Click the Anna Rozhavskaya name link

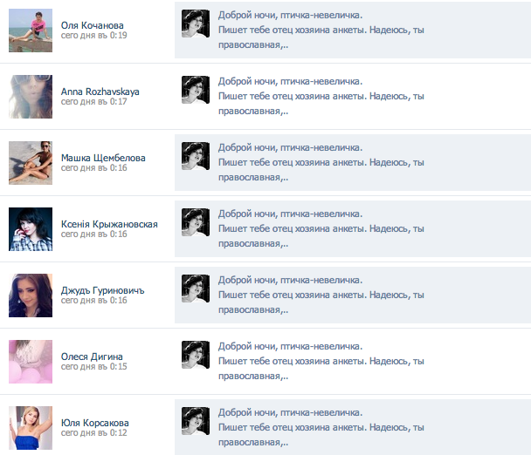click(x=100, y=92)
